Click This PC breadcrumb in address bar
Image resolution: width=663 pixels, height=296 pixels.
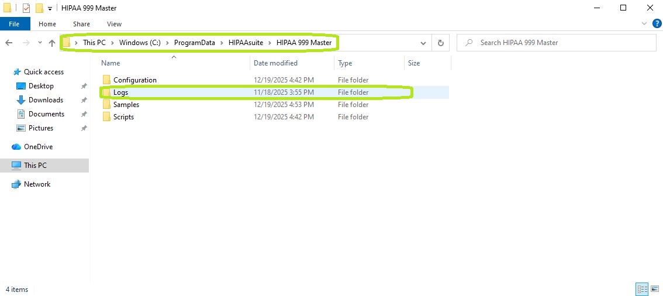94,43
